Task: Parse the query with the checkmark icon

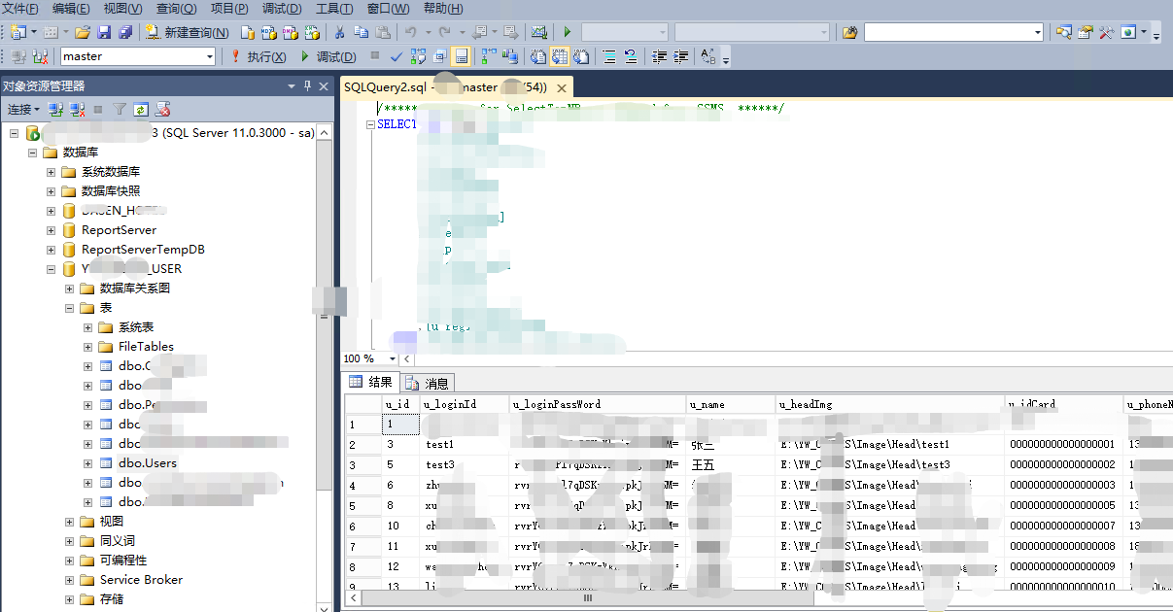Action: [396, 56]
